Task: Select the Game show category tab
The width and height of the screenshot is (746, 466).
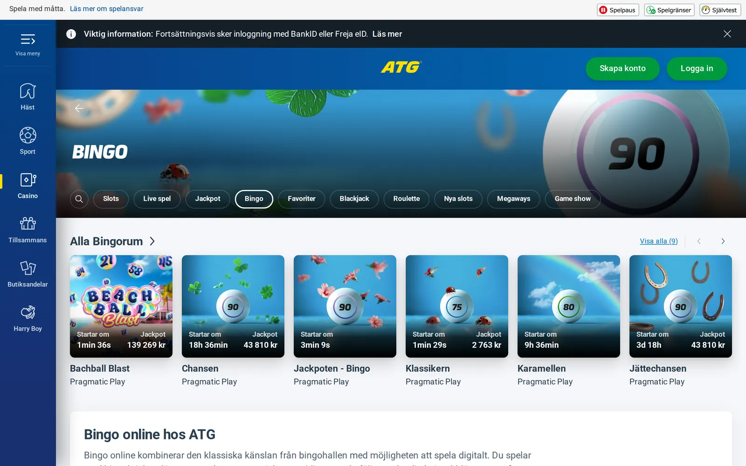Action: click(x=573, y=199)
